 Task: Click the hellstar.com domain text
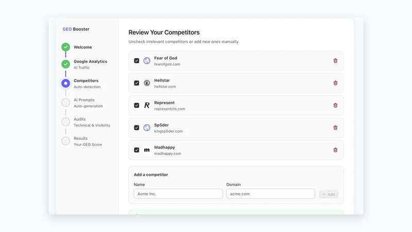[165, 87]
